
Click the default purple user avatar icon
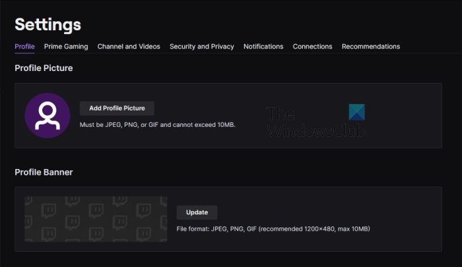[48, 116]
